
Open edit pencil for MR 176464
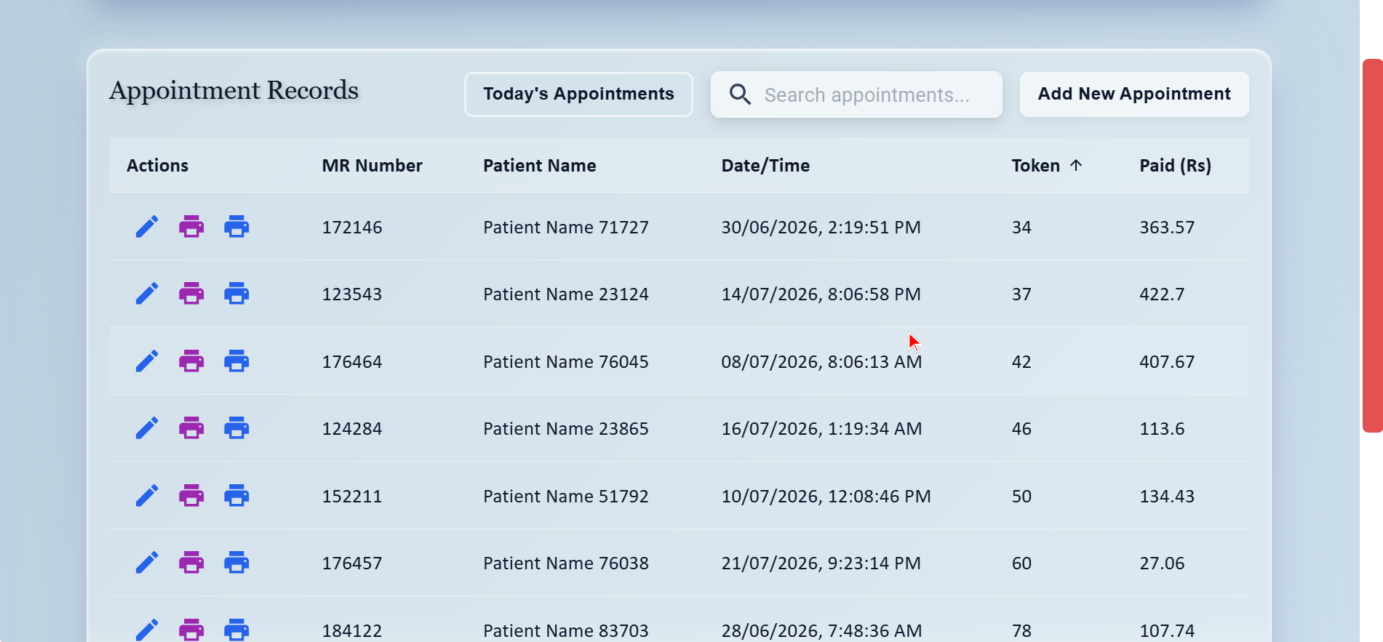147,361
